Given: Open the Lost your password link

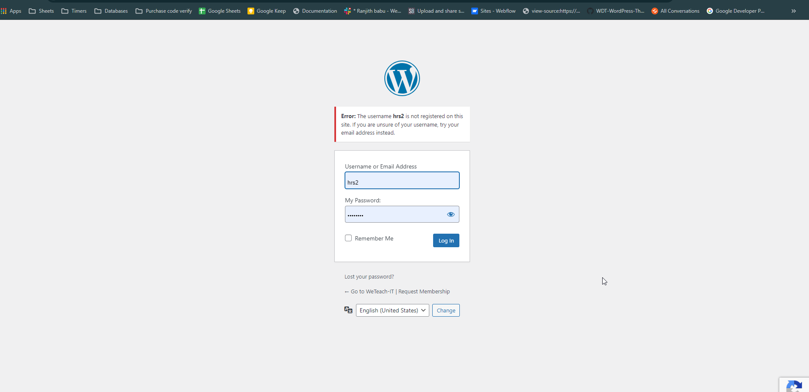Looking at the screenshot, I should tap(369, 276).
